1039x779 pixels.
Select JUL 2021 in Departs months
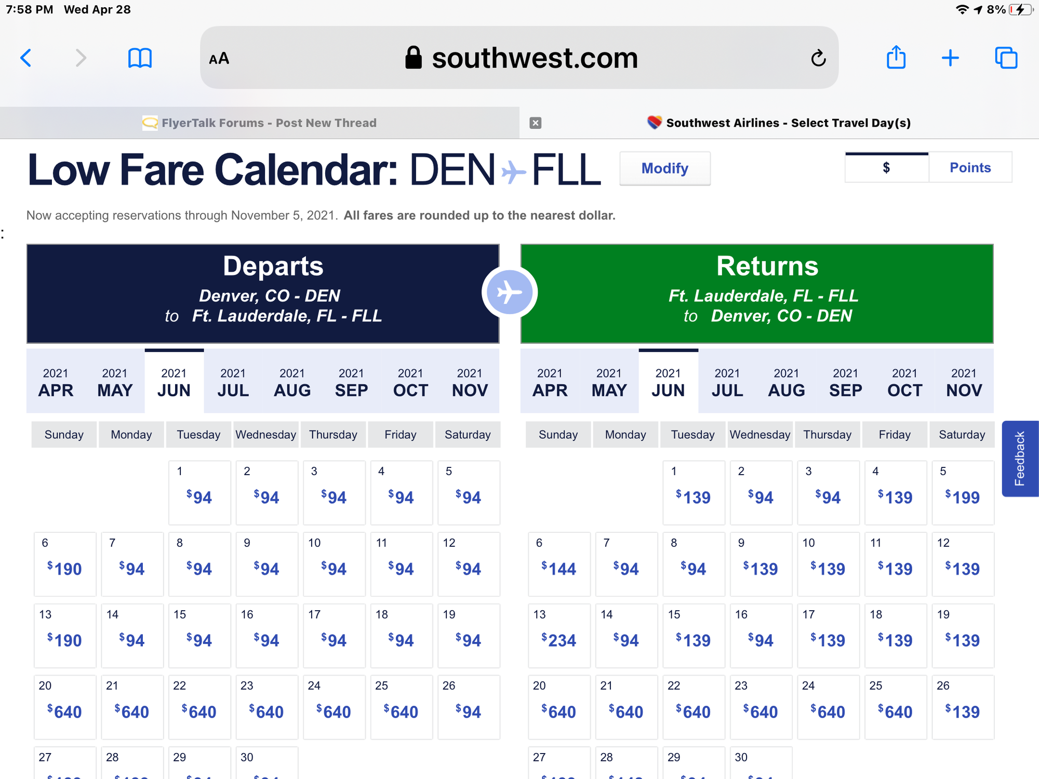(x=233, y=382)
